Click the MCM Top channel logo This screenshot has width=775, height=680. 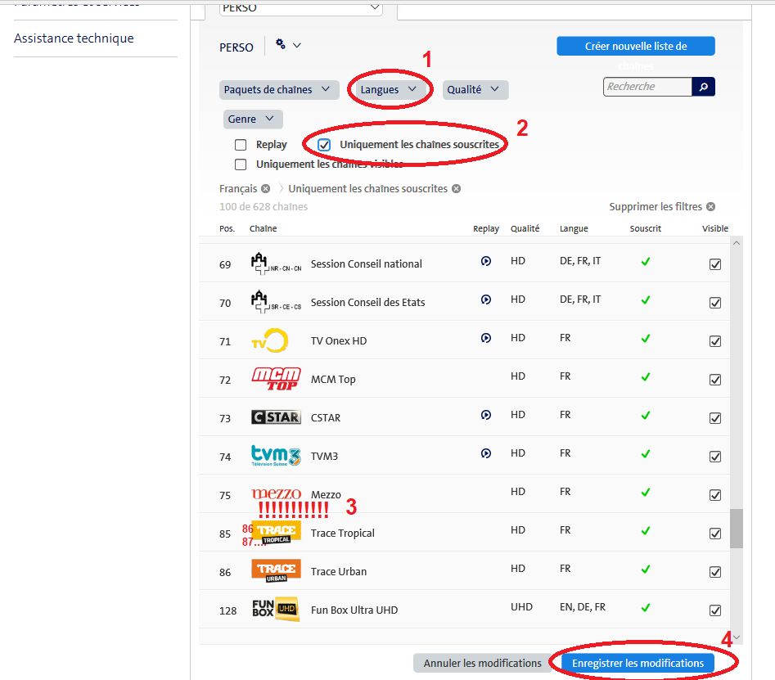pyautogui.click(x=276, y=379)
